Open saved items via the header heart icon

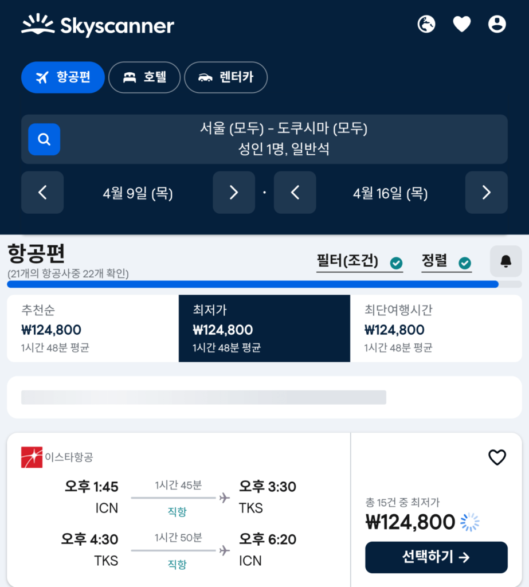click(461, 24)
